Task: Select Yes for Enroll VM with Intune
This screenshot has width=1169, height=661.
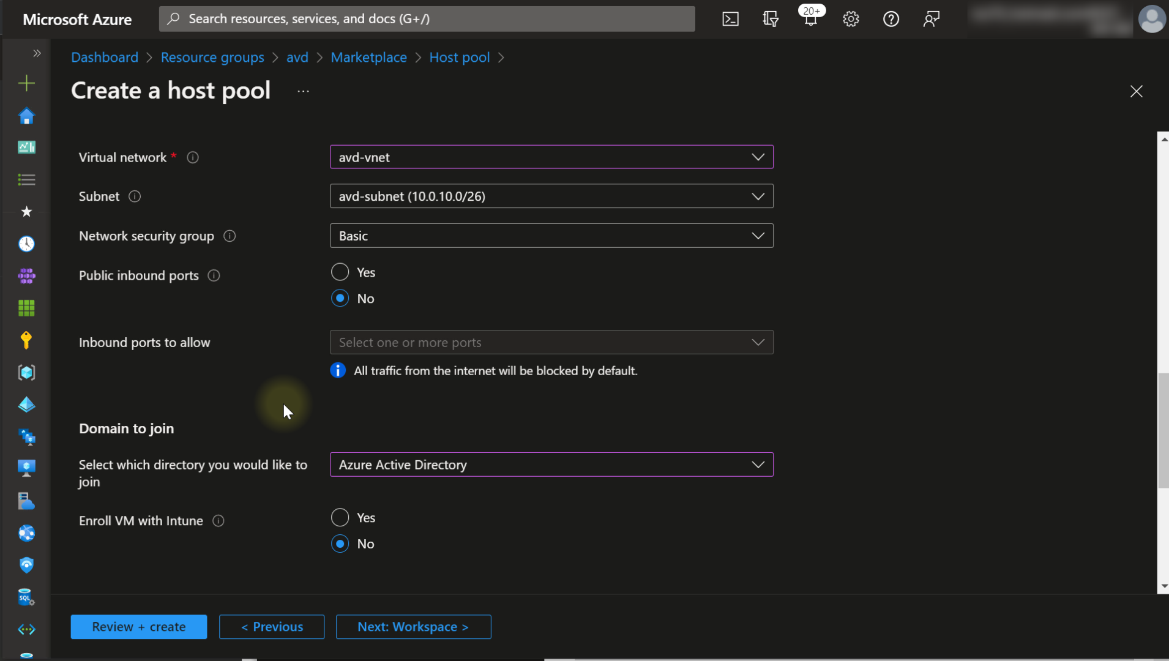Action: [x=340, y=518]
